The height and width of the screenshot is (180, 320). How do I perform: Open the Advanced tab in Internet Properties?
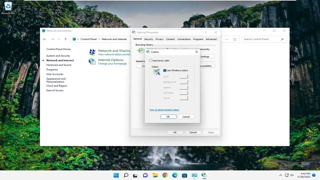211,39
